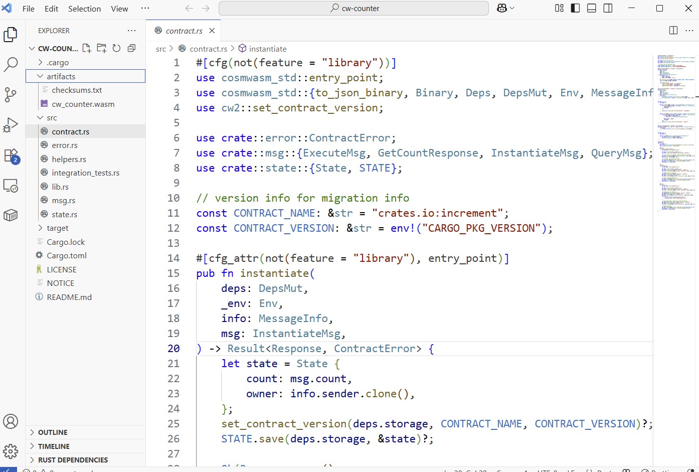Viewport: 699px width, 472px height.
Task: Close the contract.rs editor tab
Action: (212, 31)
